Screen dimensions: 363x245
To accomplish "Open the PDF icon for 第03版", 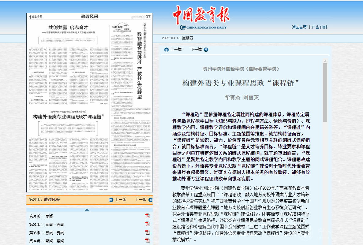I will (147, 232).
